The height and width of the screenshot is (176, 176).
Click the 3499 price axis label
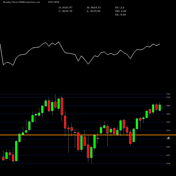[x=168, y=114]
